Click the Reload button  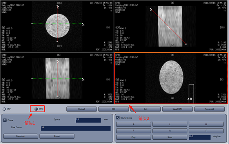[x=82, y=109]
